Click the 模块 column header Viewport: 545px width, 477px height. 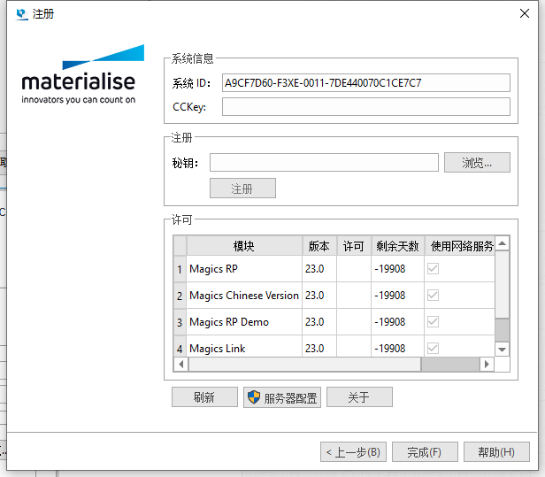pyautogui.click(x=244, y=246)
